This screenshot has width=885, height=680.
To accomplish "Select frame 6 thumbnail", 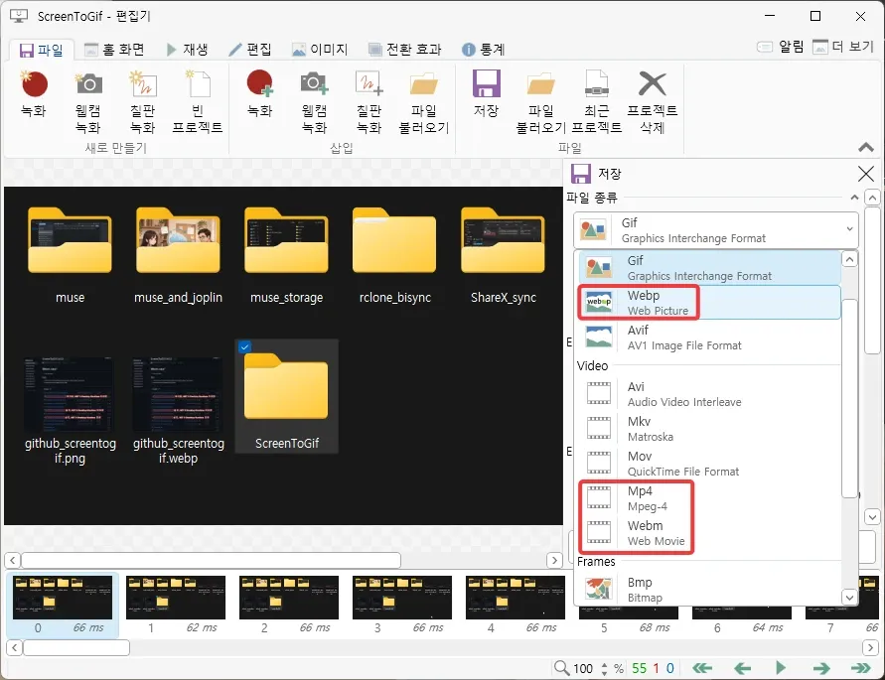I will click(x=742, y=620).
